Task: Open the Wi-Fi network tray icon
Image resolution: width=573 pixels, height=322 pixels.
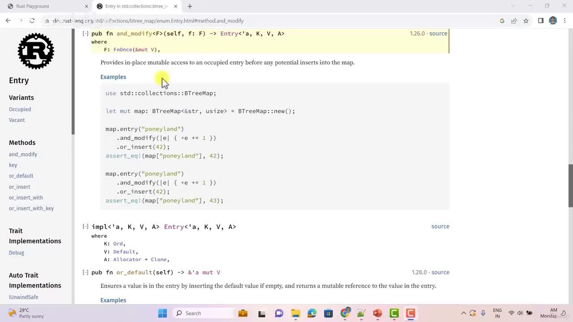Action: click(x=511, y=313)
